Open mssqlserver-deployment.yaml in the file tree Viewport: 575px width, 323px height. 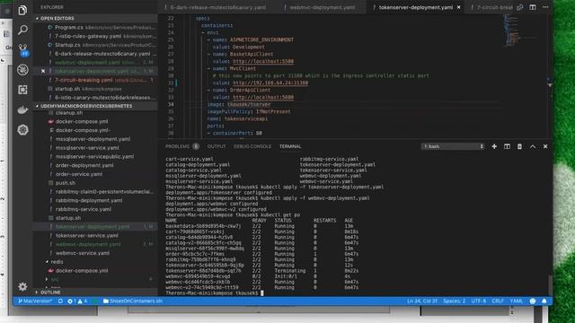click(93, 139)
